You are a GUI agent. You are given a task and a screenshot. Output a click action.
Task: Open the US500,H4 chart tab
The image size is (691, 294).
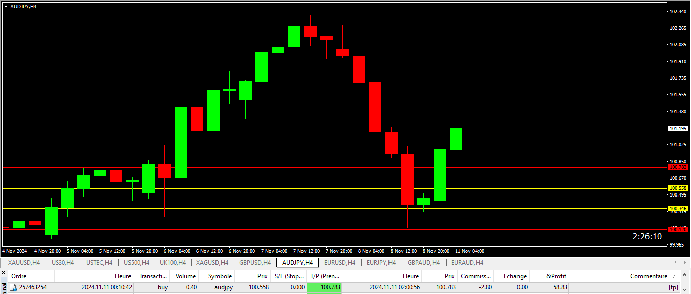click(137, 263)
